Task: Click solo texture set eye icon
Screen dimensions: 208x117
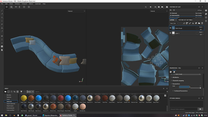Action: [171, 10]
